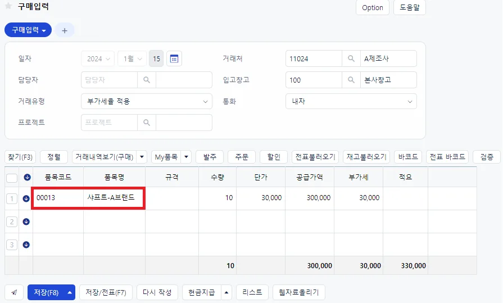The image size is (503, 303).
Task: Click the 입고창고 search magnifier icon
Action: click(x=351, y=80)
